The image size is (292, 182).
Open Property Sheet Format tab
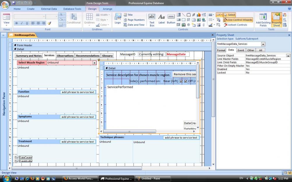(x=221, y=50)
